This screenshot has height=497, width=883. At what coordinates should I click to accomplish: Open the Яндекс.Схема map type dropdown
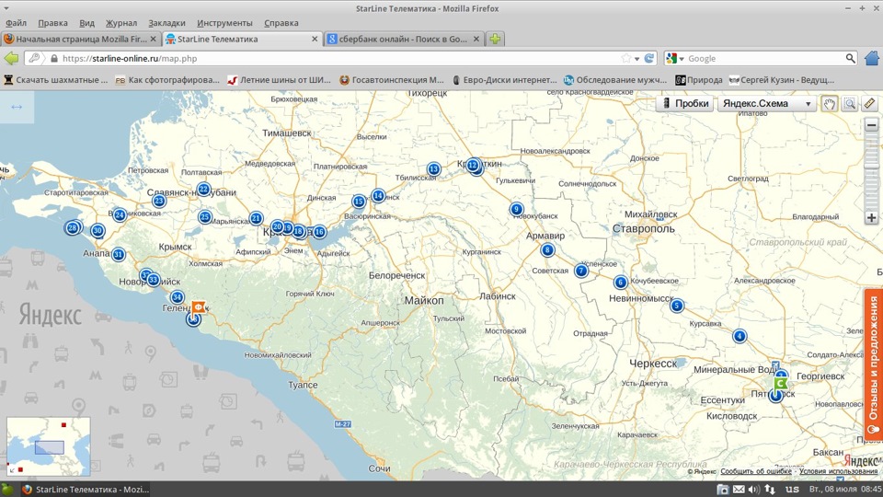[x=767, y=104]
